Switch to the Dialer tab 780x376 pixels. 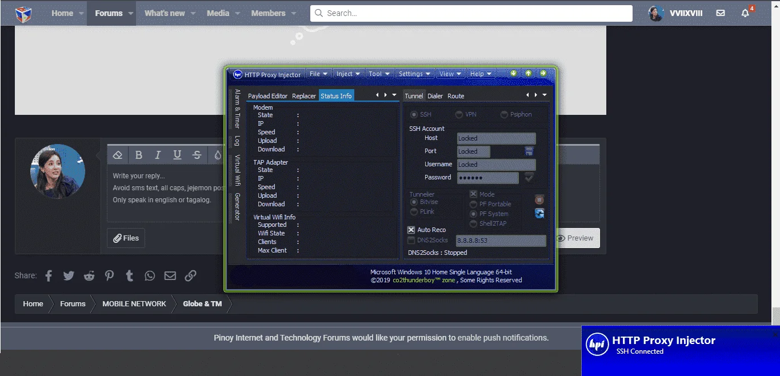pos(435,96)
